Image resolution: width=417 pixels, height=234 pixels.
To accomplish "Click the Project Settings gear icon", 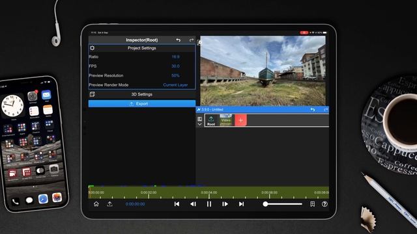I will (93, 48).
